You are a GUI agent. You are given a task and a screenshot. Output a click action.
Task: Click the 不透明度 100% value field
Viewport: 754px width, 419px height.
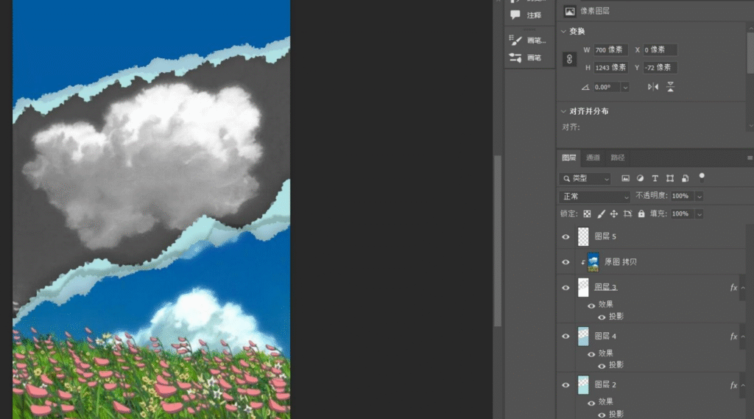coord(683,197)
